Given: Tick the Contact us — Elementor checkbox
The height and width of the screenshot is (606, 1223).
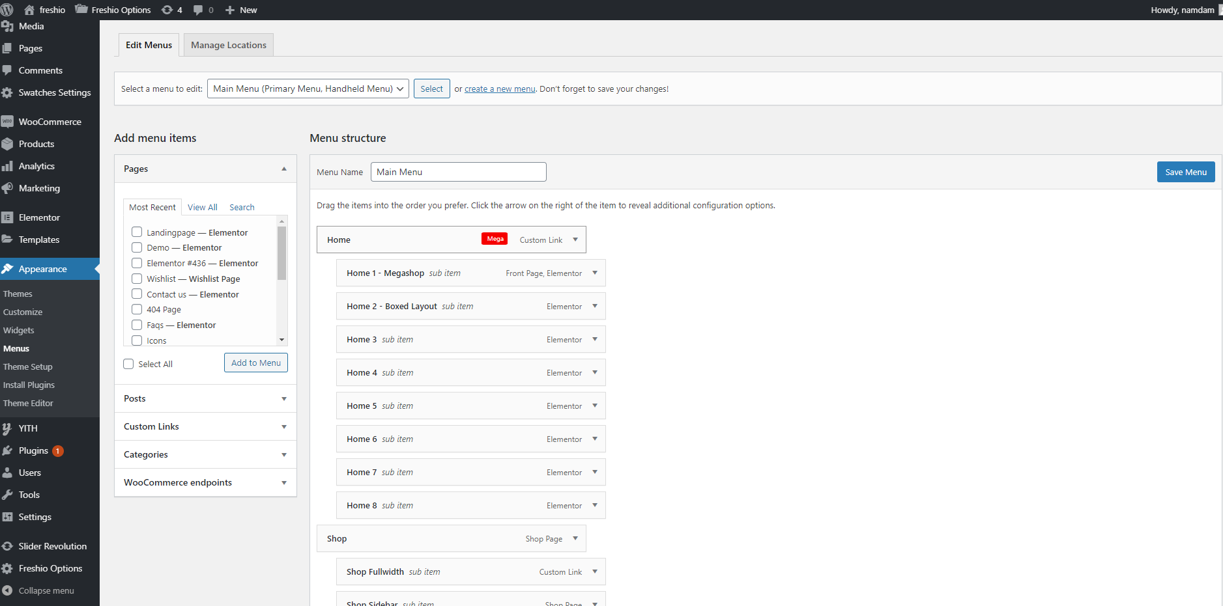Looking at the screenshot, I should [137, 294].
